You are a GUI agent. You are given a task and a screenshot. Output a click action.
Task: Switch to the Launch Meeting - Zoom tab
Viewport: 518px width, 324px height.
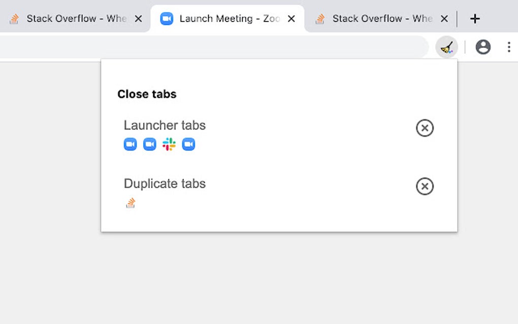coord(223,18)
